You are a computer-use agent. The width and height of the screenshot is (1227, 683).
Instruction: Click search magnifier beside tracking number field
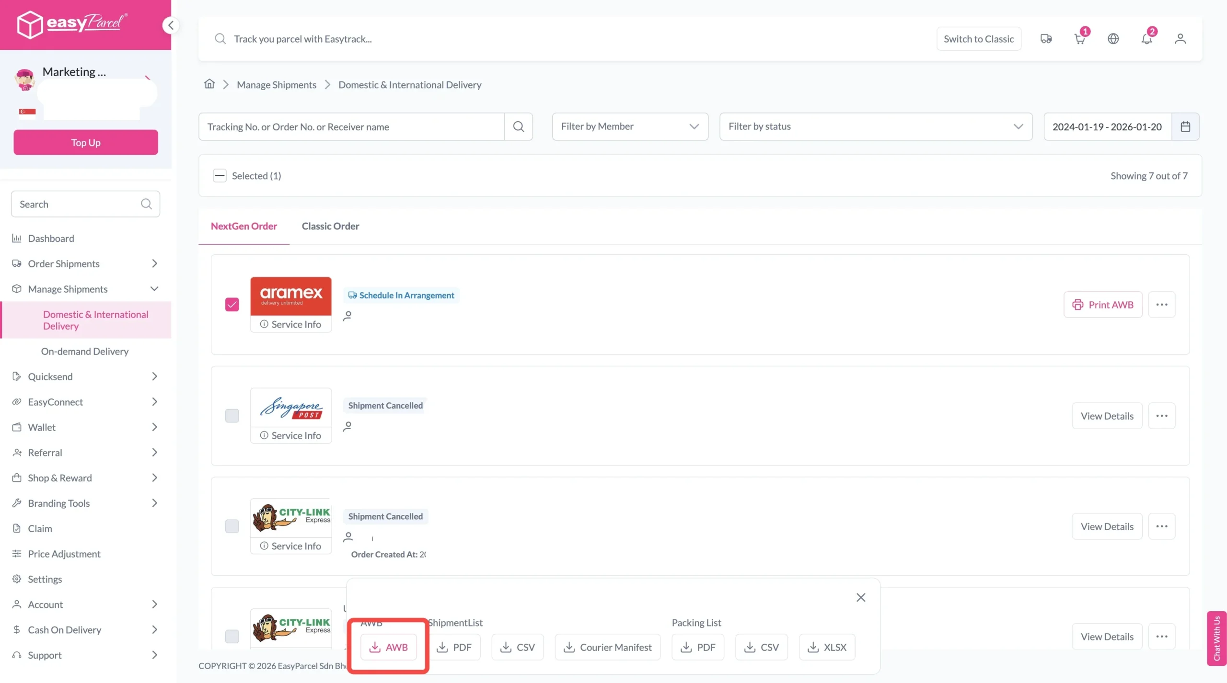pyautogui.click(x=519, y=126)
